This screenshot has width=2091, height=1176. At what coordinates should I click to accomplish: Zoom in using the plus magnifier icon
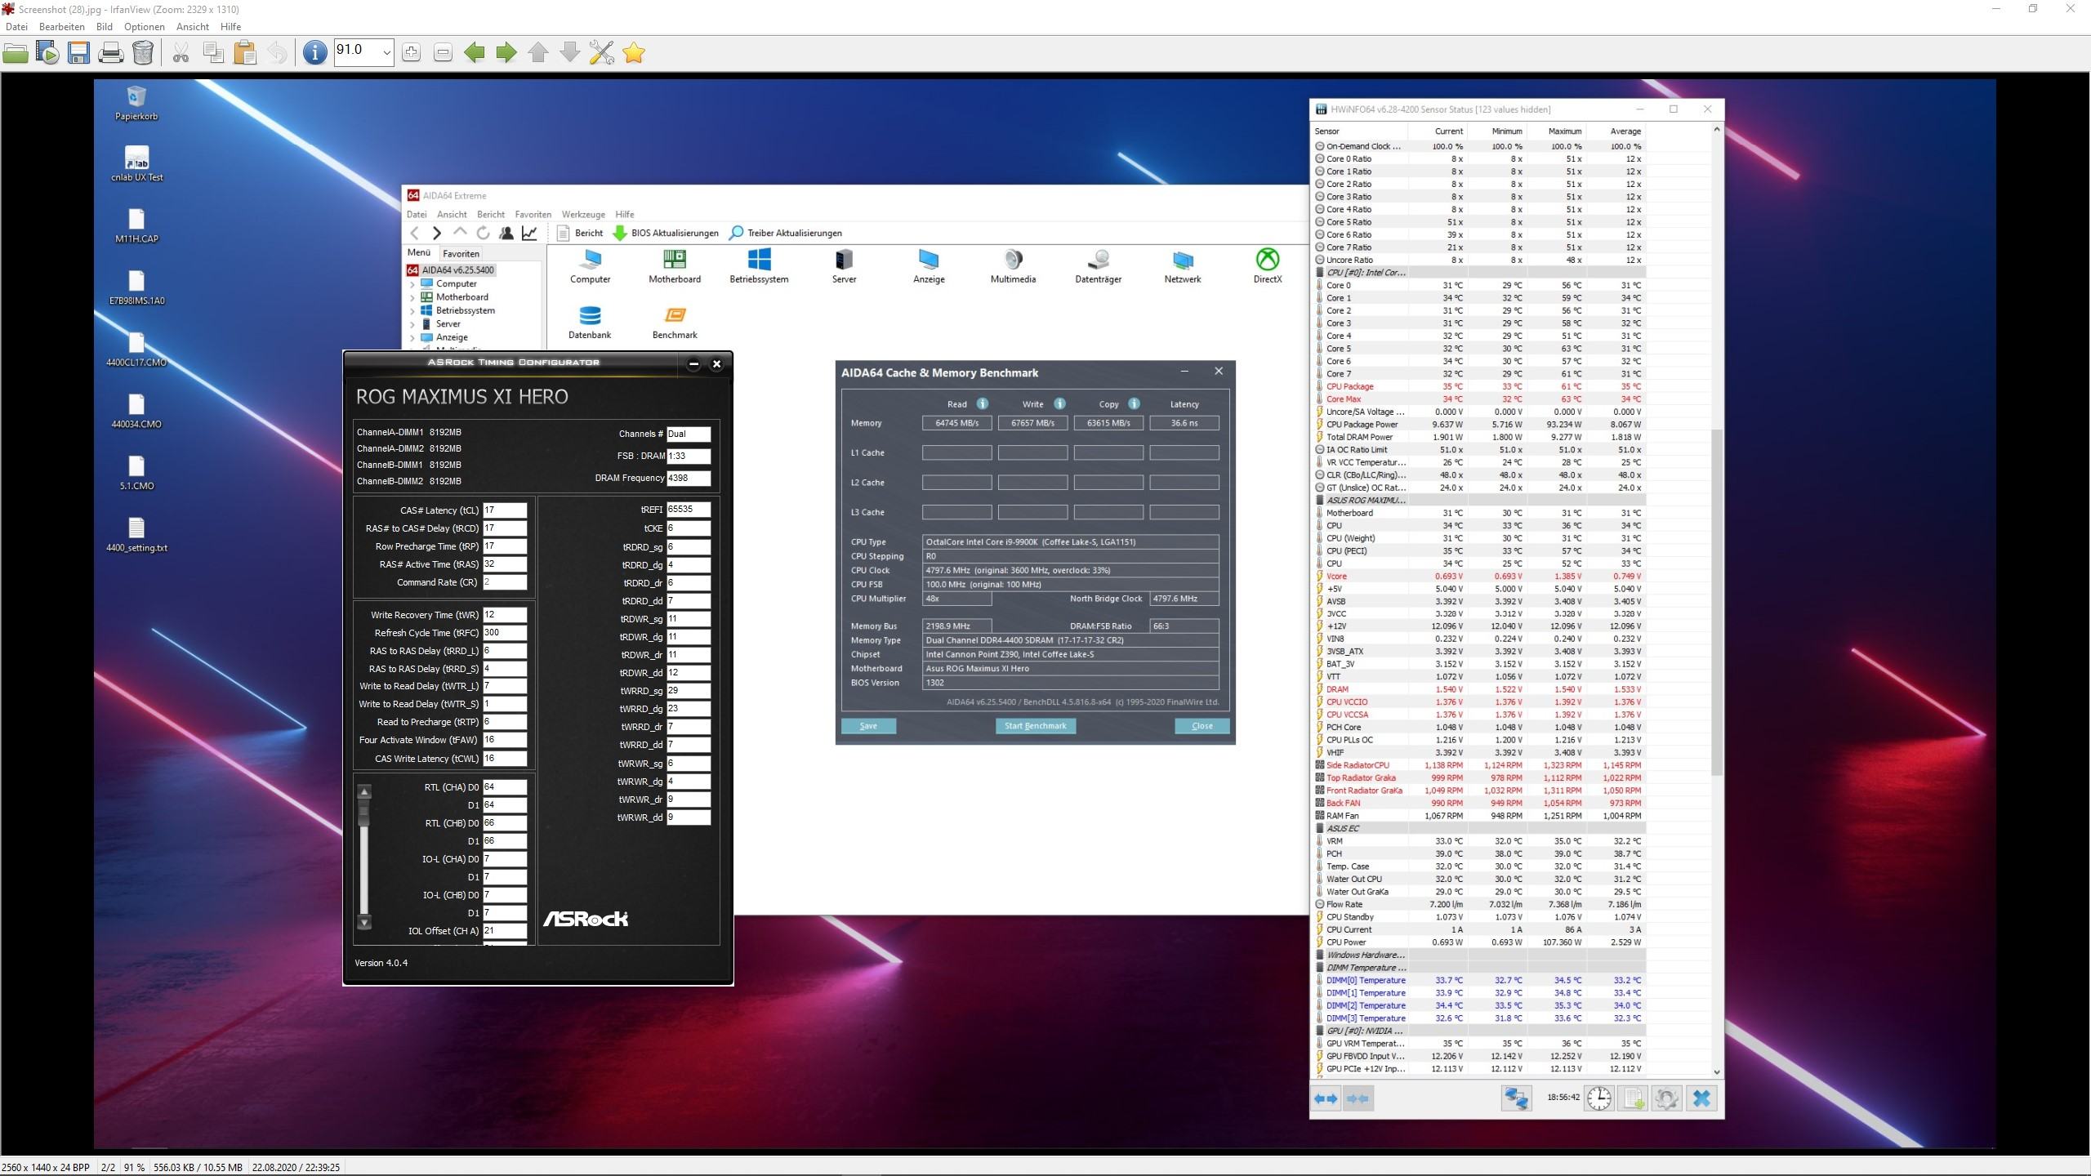click(x=411, y=53)
